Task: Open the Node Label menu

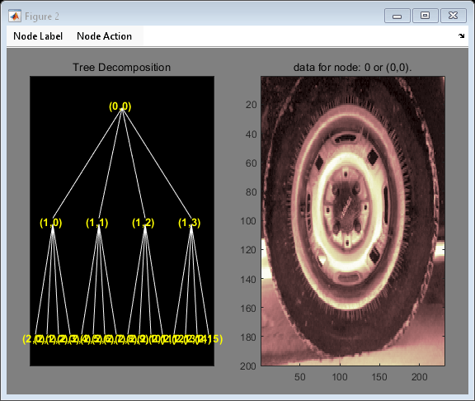Action: [38, 36]
